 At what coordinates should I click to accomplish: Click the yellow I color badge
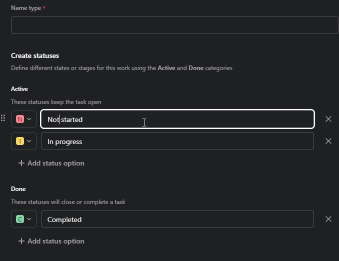click(20, 141)
